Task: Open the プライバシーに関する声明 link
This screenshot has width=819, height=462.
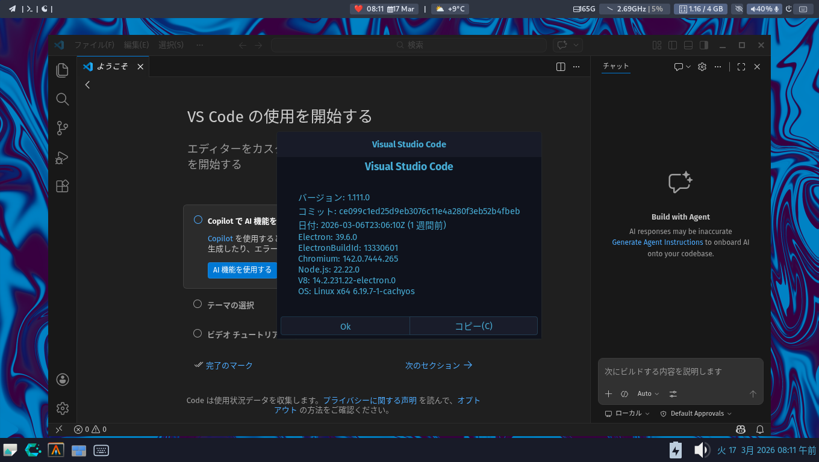Action: tap(370, 400)
